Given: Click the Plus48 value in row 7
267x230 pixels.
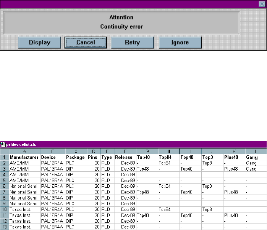Looking at the screenshot, I should click(x=234, y=192).
